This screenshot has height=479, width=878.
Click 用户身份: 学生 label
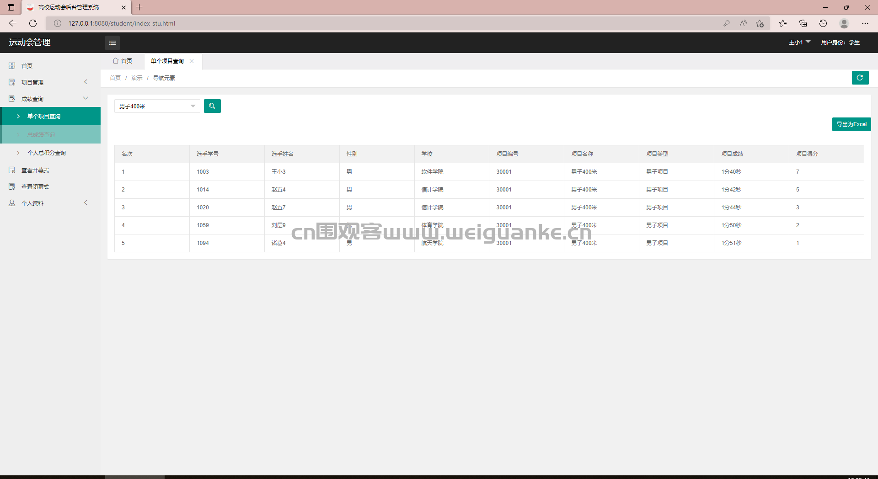click(840, 43)
